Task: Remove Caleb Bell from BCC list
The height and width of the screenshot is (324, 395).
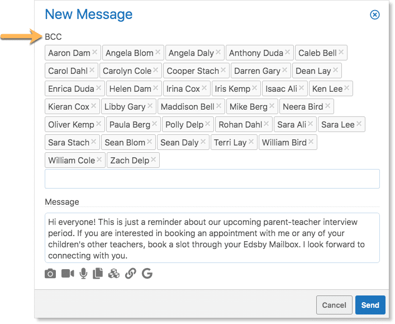Action: [x=341, y=52]
